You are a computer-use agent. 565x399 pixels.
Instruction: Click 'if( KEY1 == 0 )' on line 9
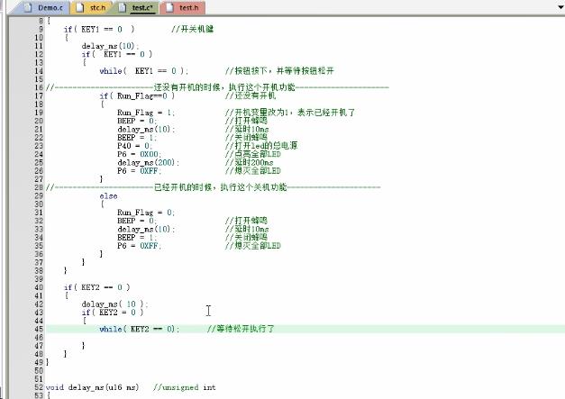click(x=99, y=29)
